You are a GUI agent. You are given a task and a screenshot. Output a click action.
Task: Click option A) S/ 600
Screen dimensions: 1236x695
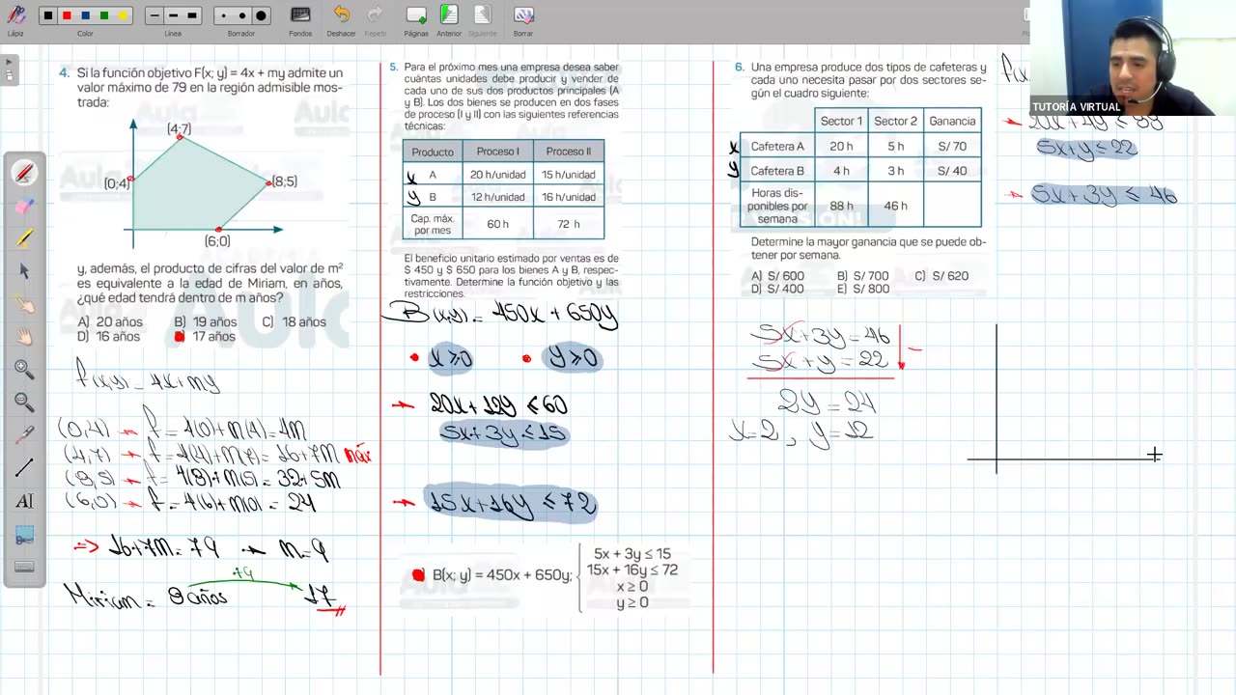[x=777, y=276]
